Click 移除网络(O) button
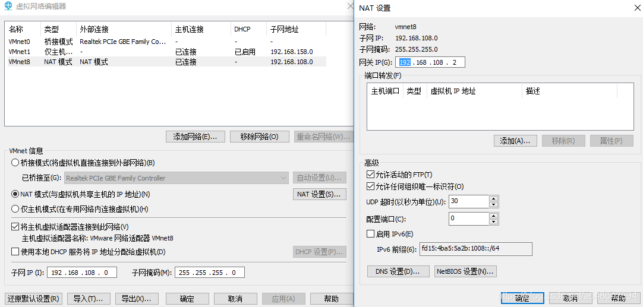The image size is (643, 307). coord(260,137)
